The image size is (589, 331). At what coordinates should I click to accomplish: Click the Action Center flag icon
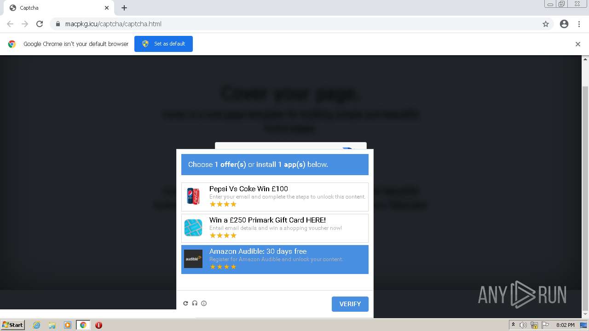pyautogui.click(x=545, y=325)
